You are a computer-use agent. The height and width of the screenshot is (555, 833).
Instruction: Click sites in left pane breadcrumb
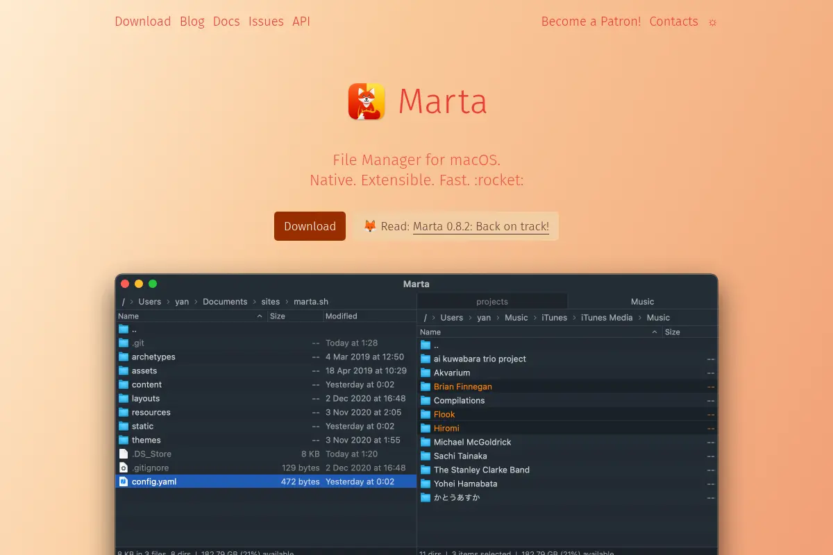[271, 302]
